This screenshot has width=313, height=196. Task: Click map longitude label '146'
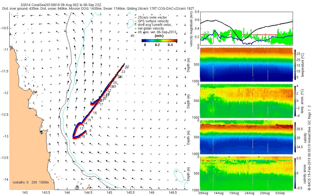tap(152, 193)
